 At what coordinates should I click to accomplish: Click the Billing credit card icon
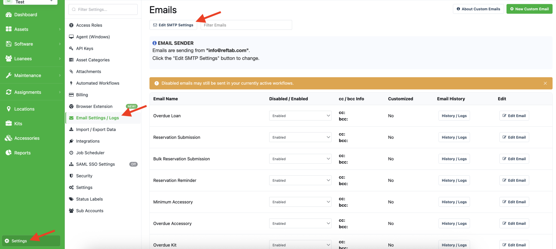[71, 95]
